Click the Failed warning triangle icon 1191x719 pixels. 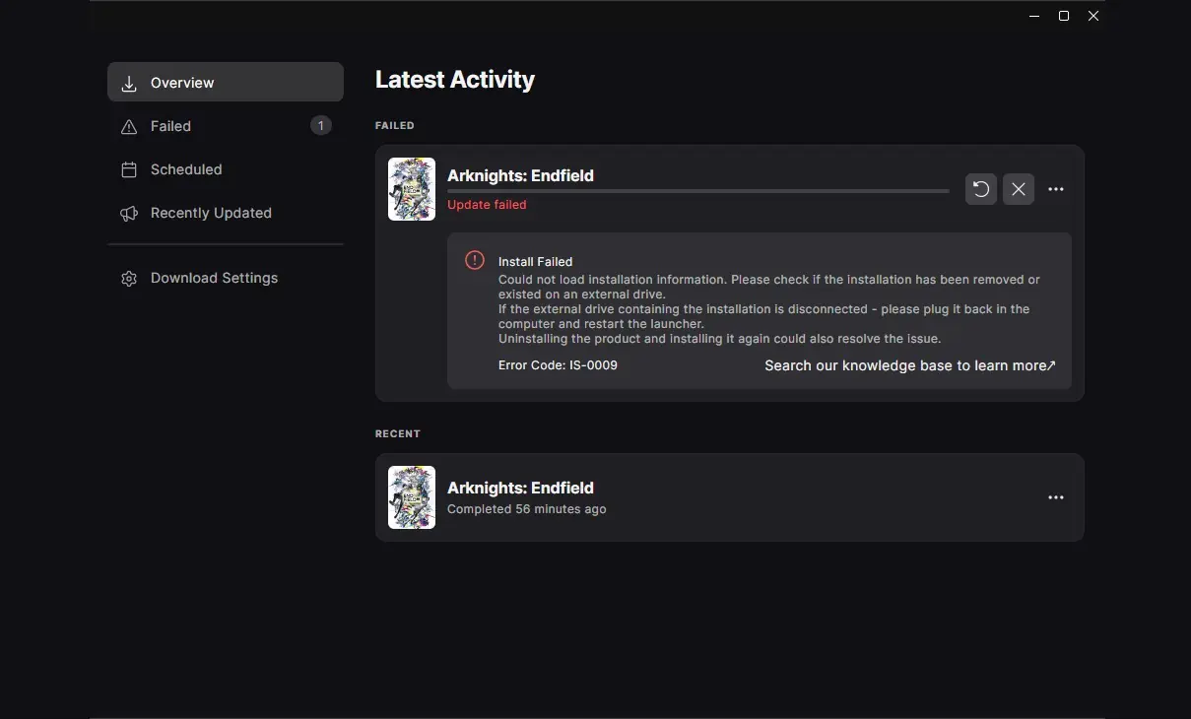click(129, 127)
